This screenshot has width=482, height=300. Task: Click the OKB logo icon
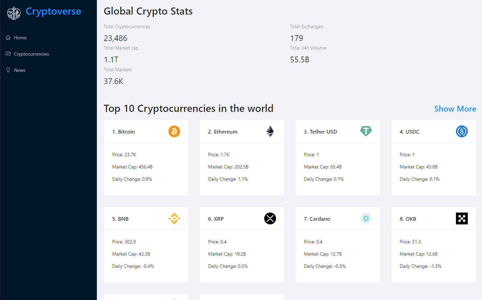pyautogui.click(x=462, y=218)
